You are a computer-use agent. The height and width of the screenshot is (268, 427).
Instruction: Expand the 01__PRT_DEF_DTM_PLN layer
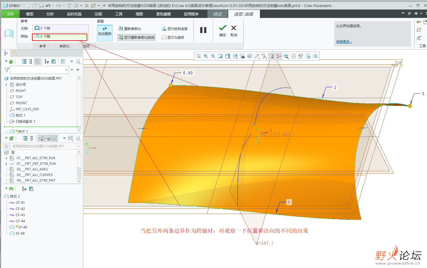point(6,164)
